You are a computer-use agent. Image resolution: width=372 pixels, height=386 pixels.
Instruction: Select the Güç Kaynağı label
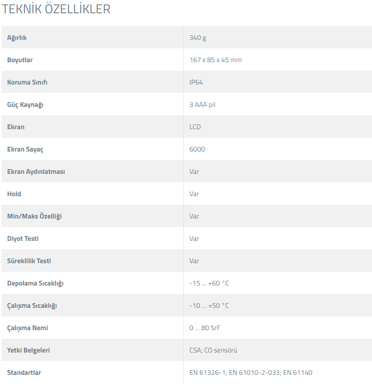(25, 105)
